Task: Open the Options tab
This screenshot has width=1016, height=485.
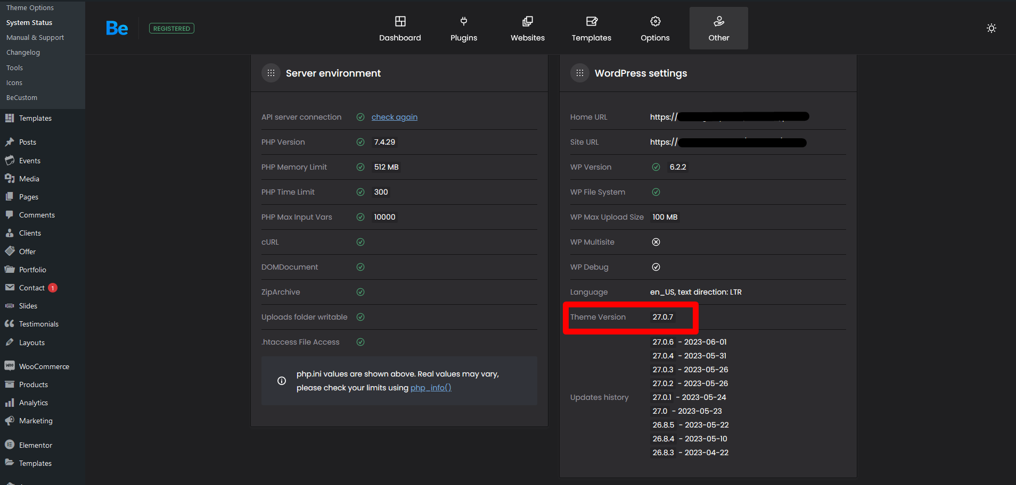Action: pos(655,28)
